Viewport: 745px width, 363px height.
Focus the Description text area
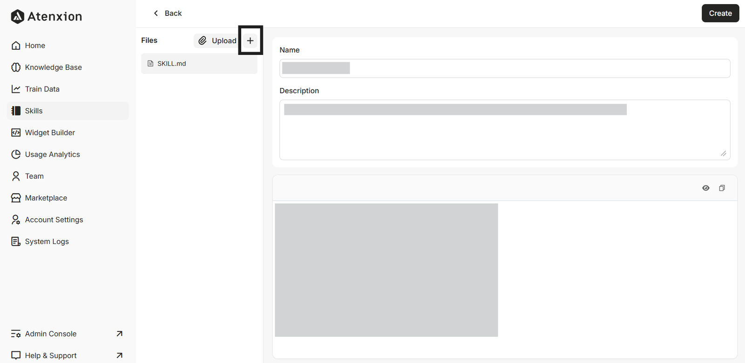click(505, 130)
